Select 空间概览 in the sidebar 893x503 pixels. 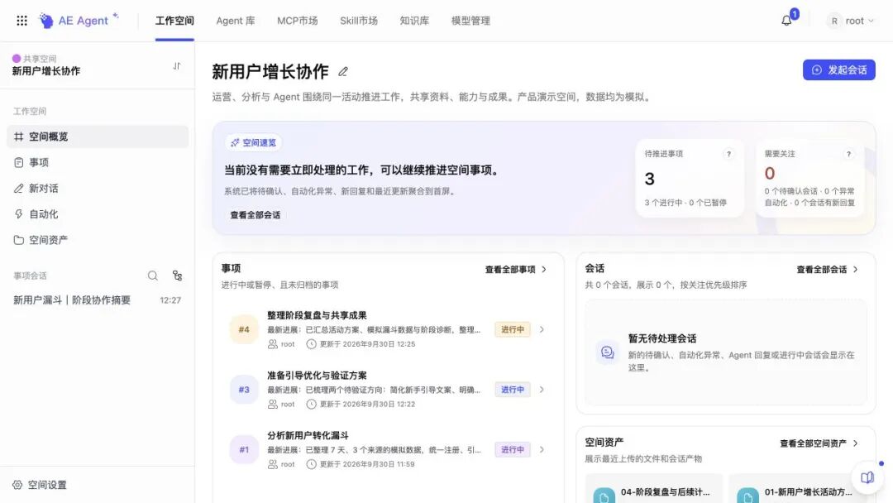click(98, 137)
